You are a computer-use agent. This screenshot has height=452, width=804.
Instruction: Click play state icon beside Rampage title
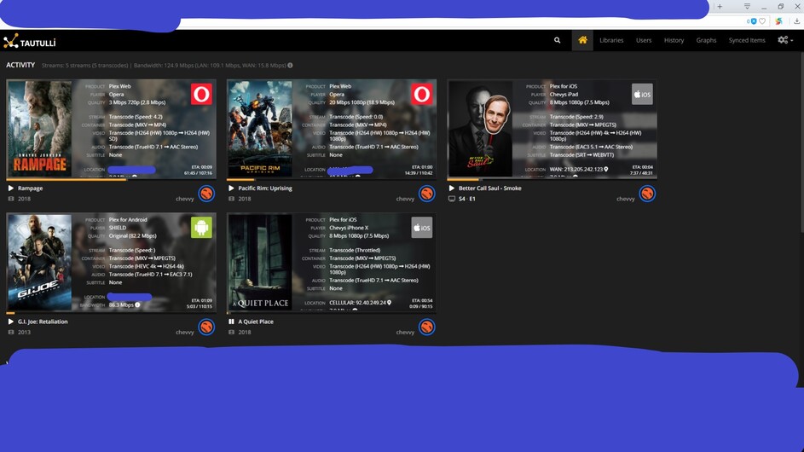(11, 188)
